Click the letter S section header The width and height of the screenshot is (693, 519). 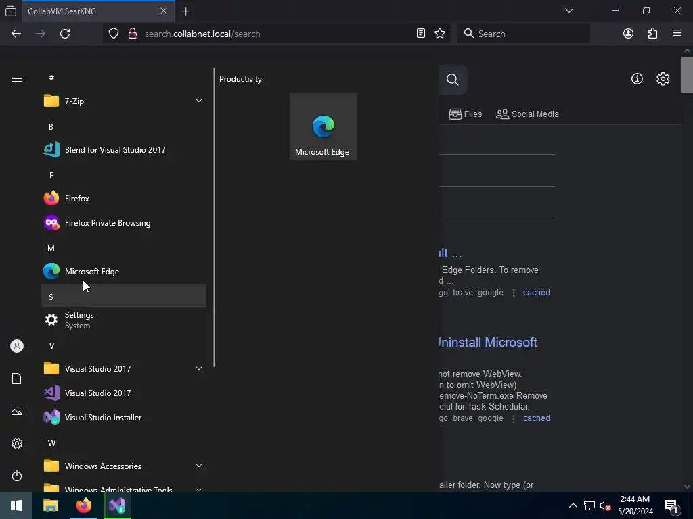coord(124,296)
